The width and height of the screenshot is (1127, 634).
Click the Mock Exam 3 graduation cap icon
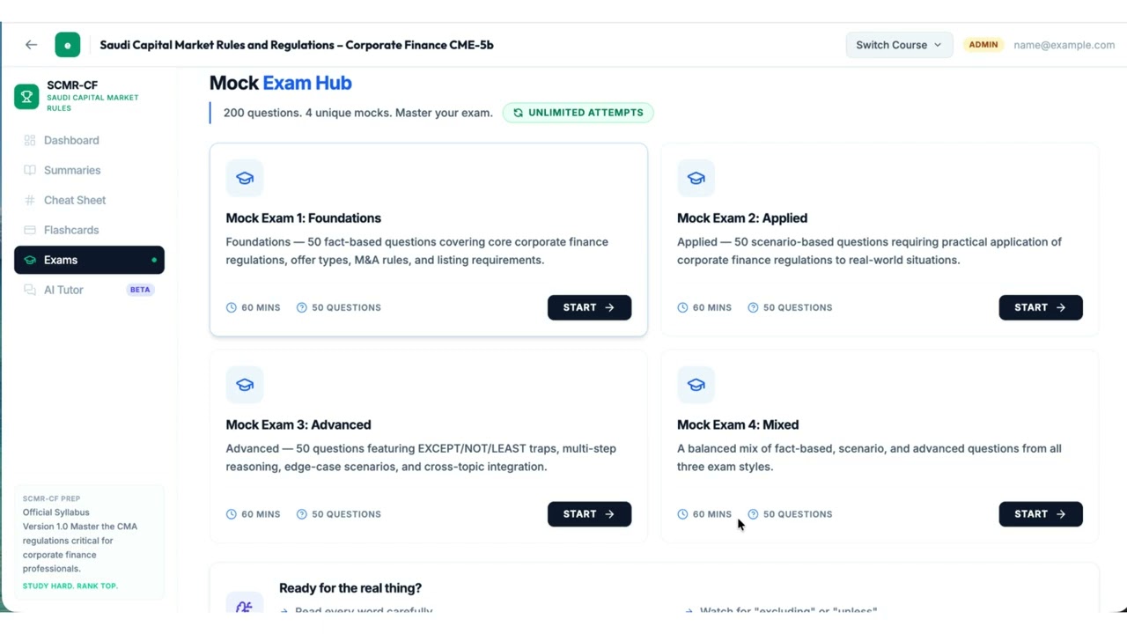pyautogui.click(x=245, y=385)
